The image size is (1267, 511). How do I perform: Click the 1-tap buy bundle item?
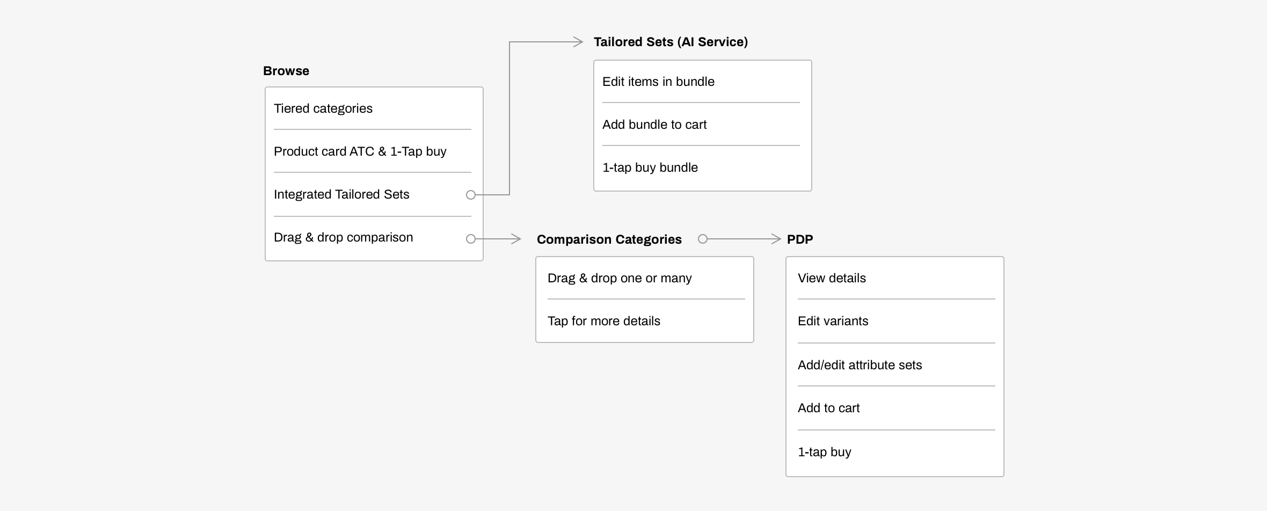pyautogui.click(x=650, y=167)
